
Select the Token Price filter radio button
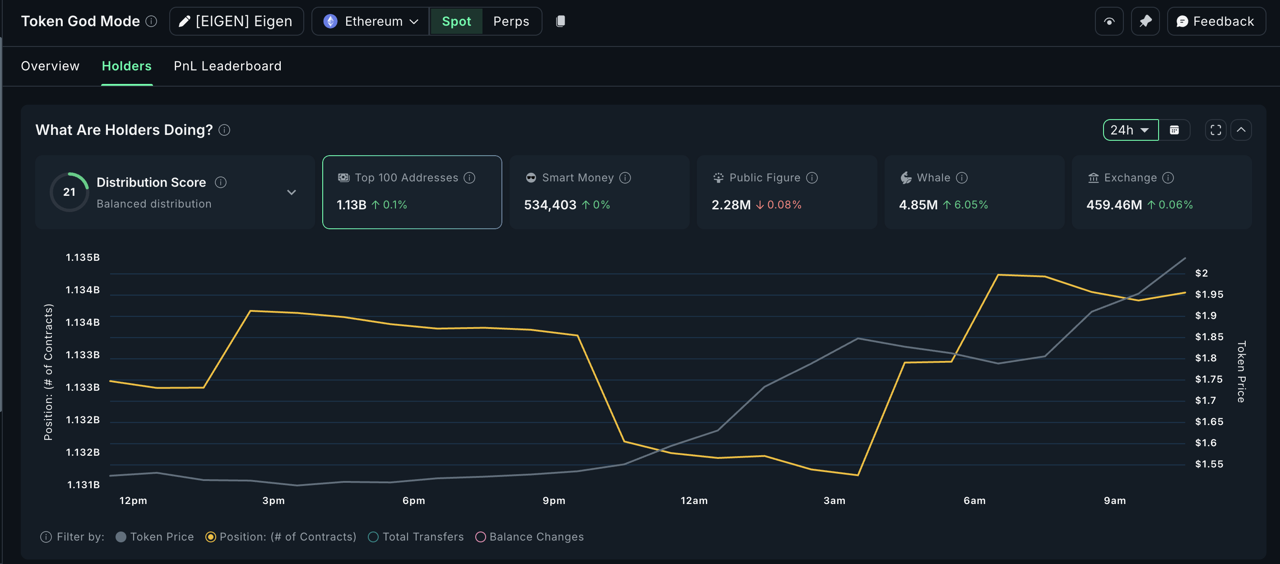[121, 536]
